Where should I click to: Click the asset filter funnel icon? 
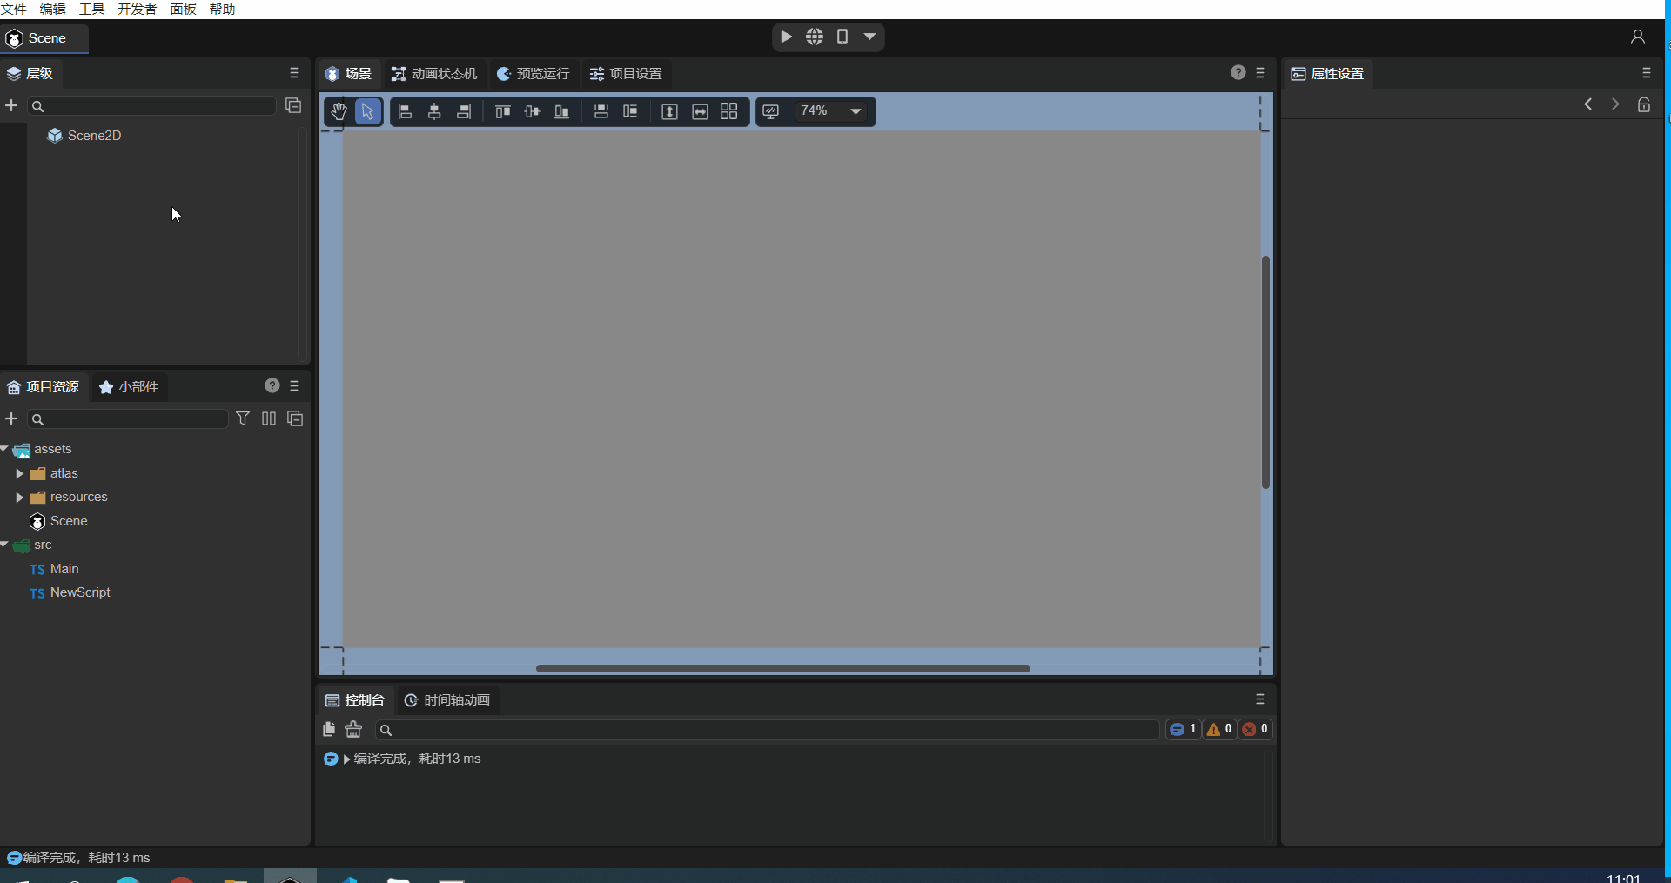(243, 418)
